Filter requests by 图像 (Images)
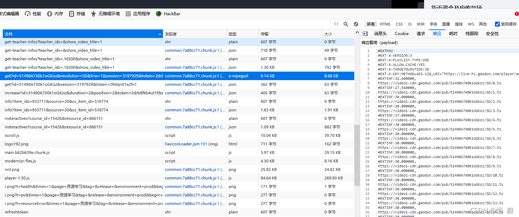 tap(446, 24)
